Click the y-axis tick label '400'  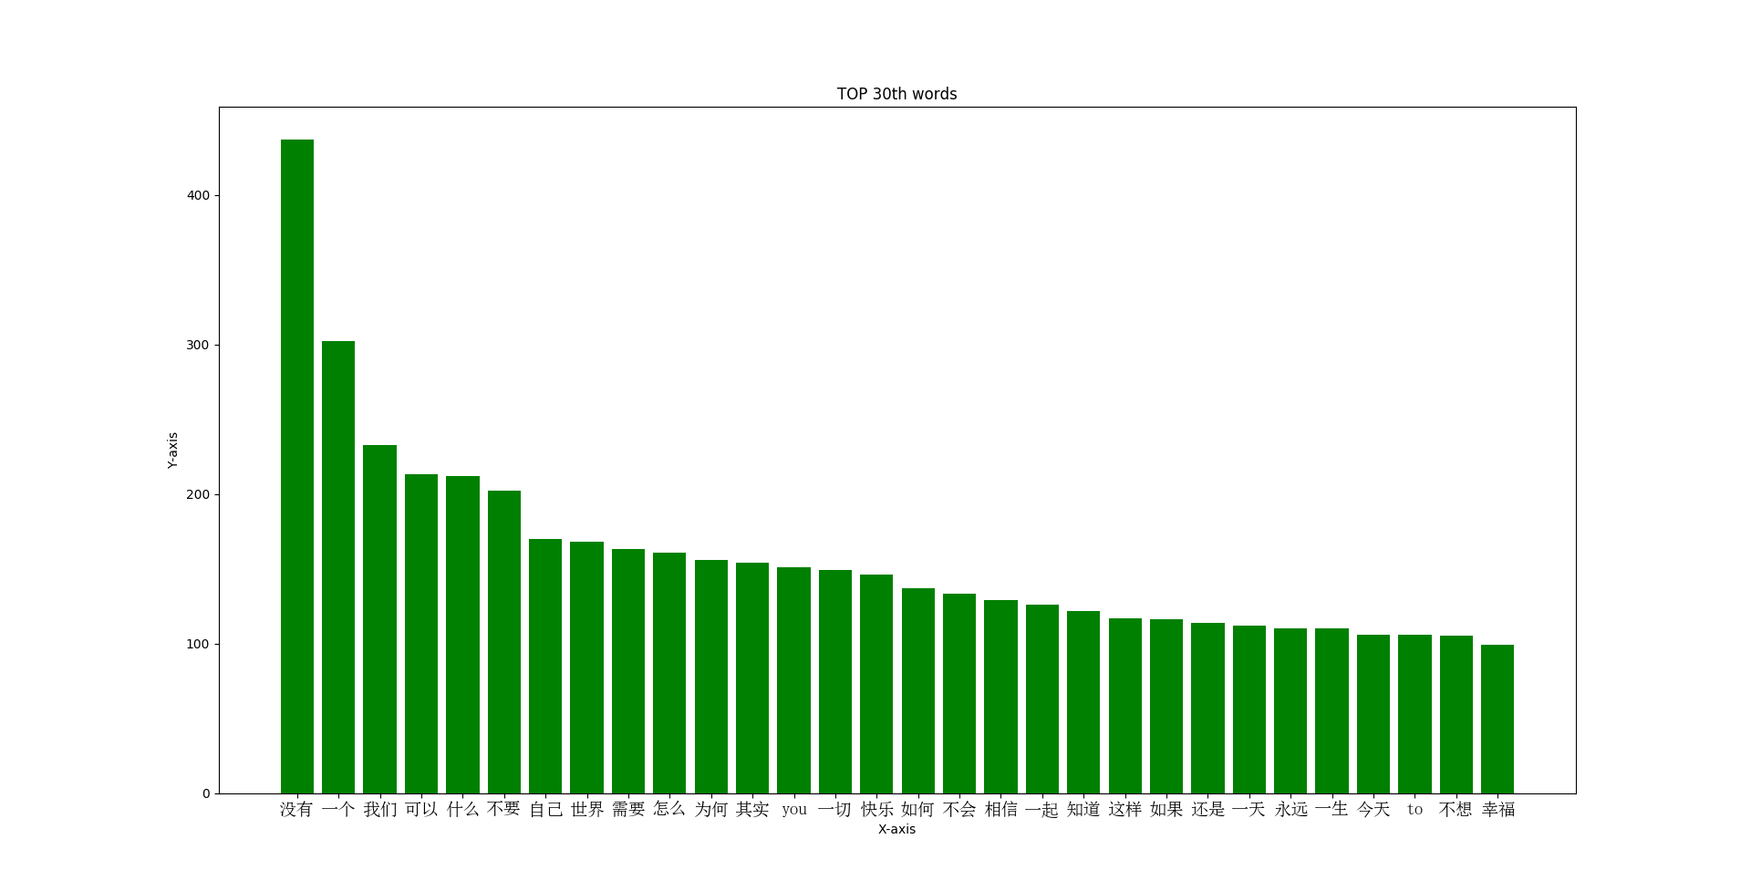click(x=198, y=195)
